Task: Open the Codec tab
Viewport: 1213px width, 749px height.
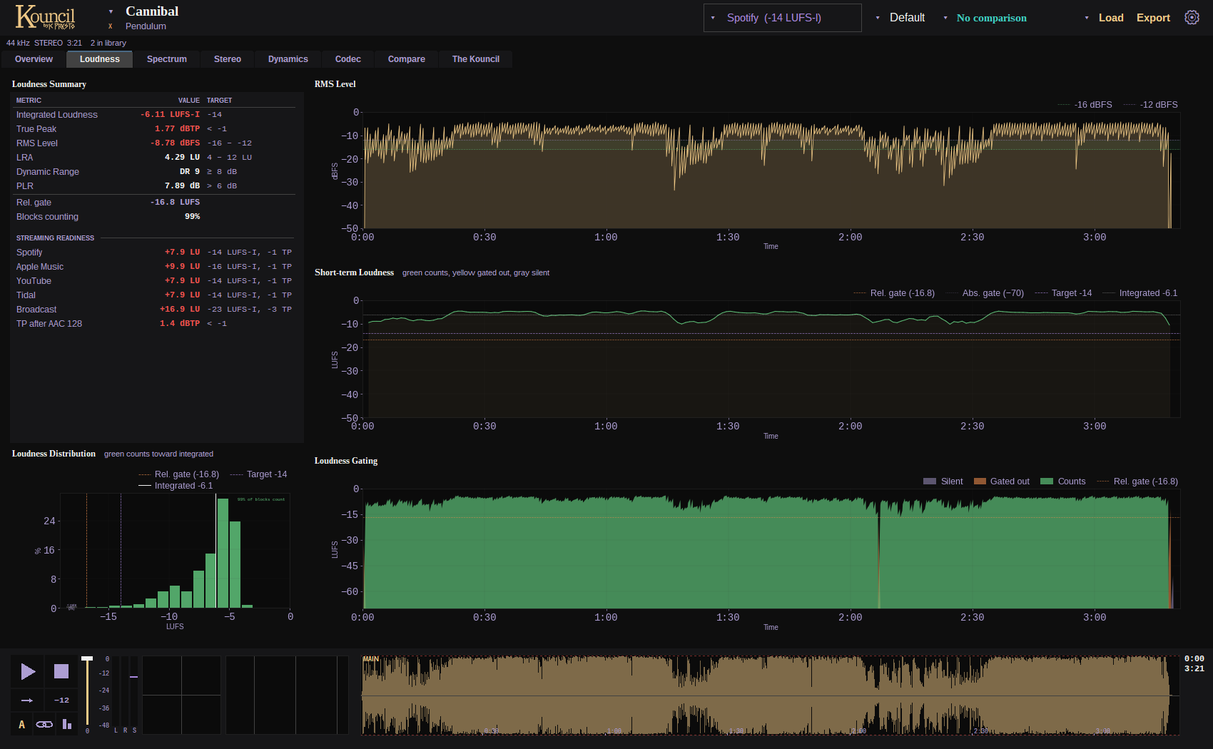Action: (348, 59)
